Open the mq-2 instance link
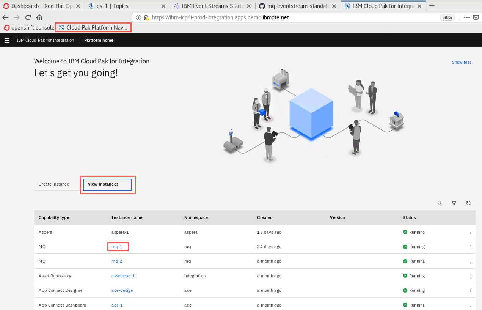This screenshot has width=482, height=310. tap(117, 261)
